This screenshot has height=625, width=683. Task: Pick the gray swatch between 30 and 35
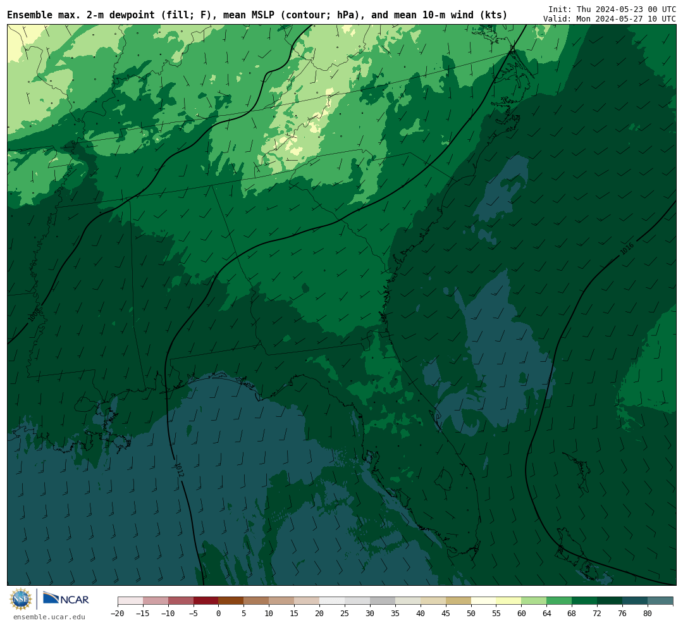383,601
